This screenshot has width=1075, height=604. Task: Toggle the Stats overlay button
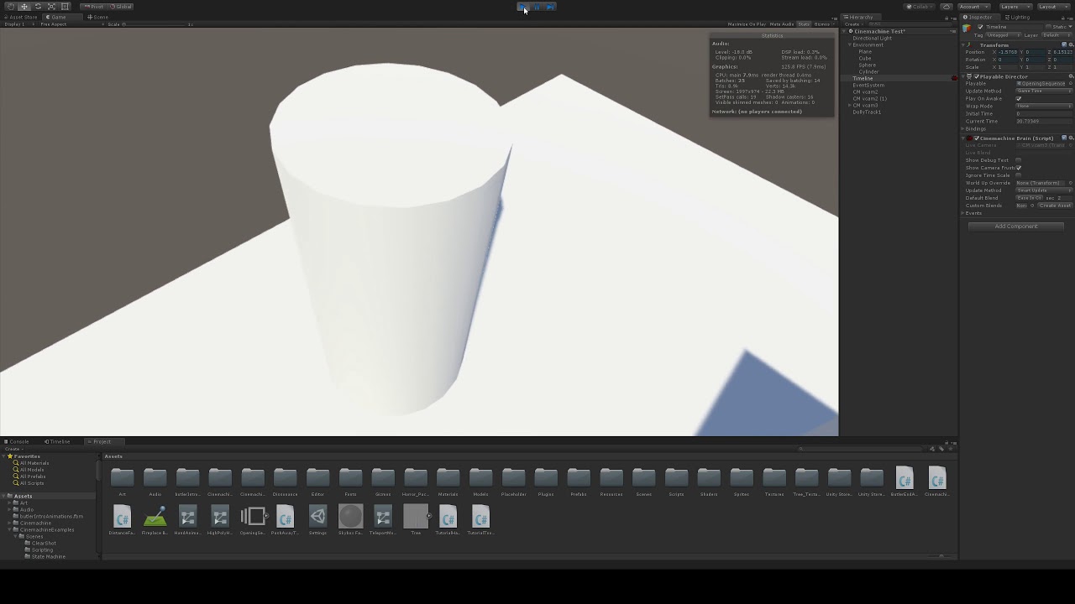point(804,24)
